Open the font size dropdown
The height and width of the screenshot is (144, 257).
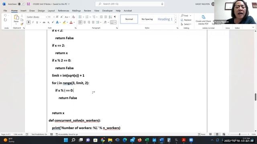pos(54,17)
